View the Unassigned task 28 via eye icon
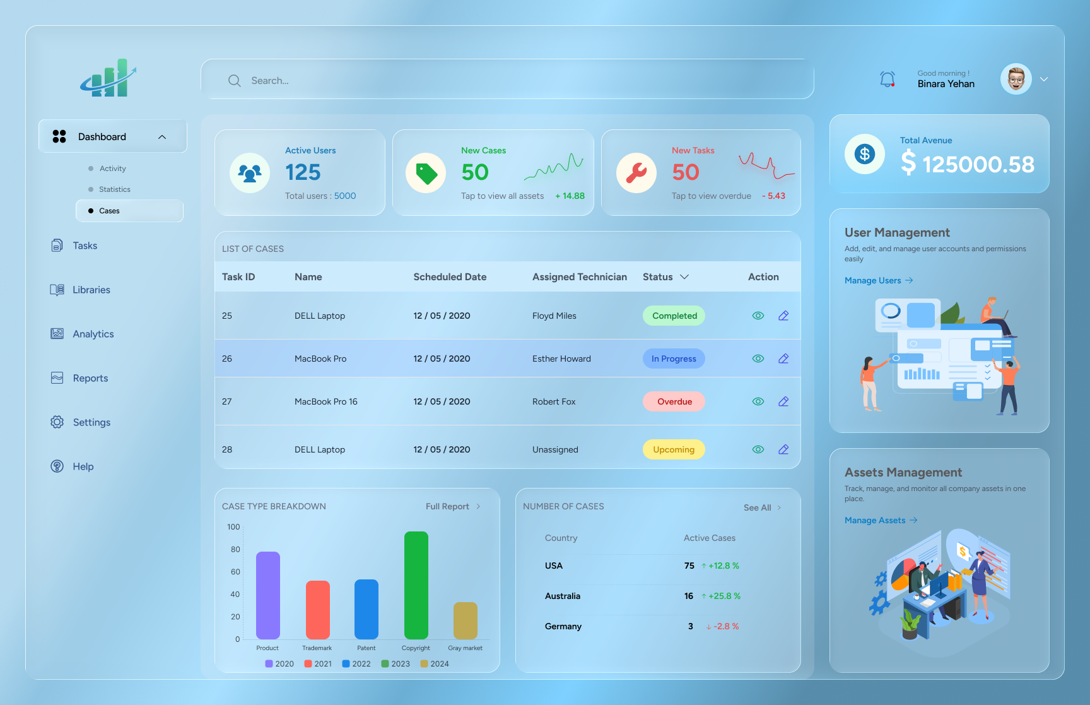The width and height of the screenshot is (1090, 705). tap(758, 449)
